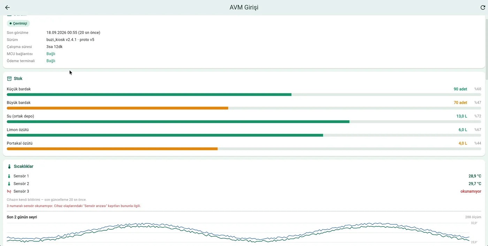488x246 pixels.
Task: Click the MCU bağlantısı Bağlı status
Action: pos(51,54)
